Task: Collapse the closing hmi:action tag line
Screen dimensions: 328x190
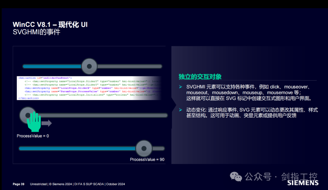Action: [27, 98]
